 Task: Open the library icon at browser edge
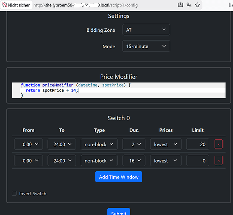coord(230,5)
